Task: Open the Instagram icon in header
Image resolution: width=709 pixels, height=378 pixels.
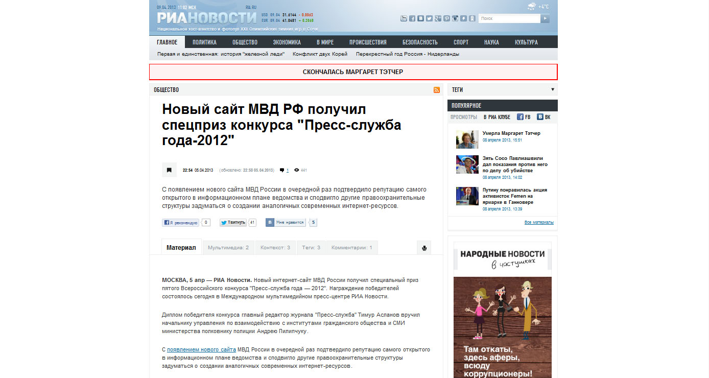Action: pyautogui.click(x=455, y=18)
